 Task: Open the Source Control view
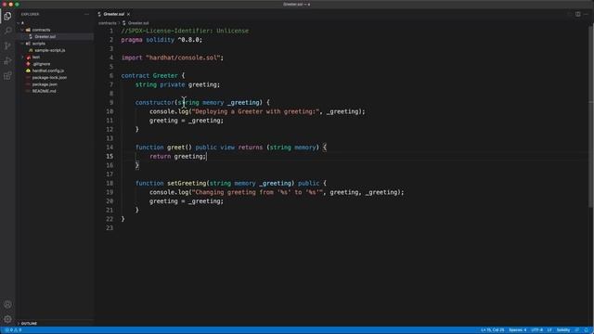[7, 45]
